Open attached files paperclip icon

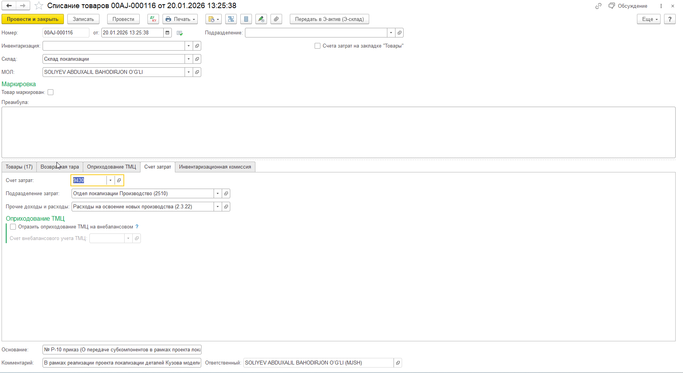pos(276,19)
